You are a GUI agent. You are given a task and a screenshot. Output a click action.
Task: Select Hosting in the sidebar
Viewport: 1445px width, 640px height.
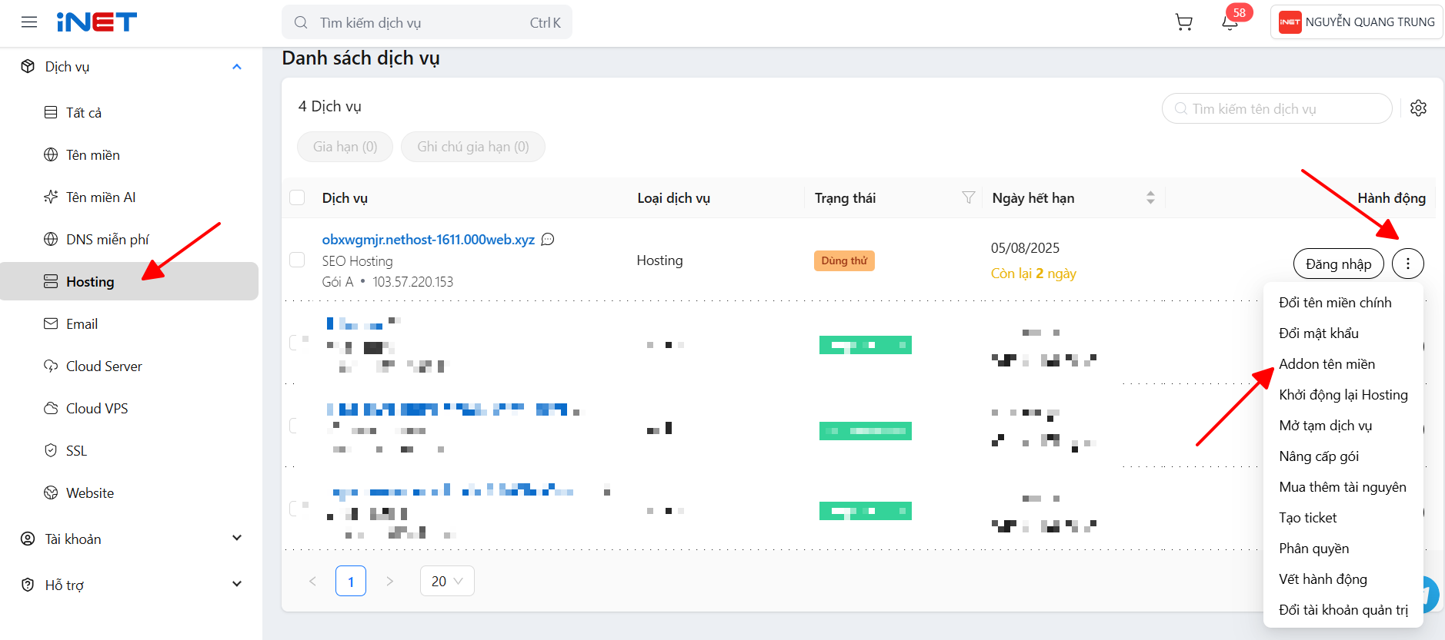point(129,281)
